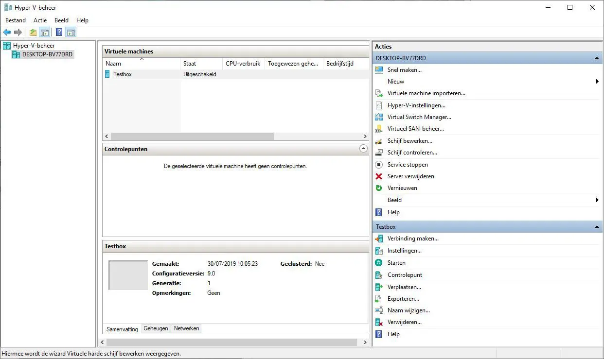Viewport: 604px width, 359px height.
Task: Open the Nieuw submenu arrow
Action: click(597, 82)
